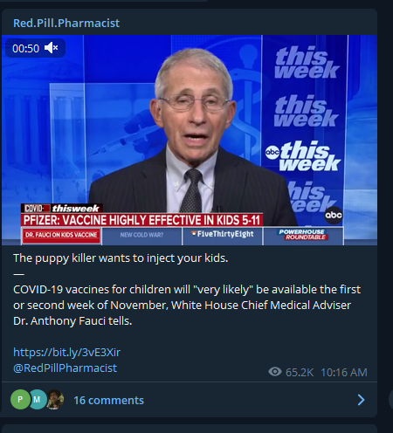Click the message text about COVID-19 vaccines
This screenshot has height=433, width=393.
point(187,305)
